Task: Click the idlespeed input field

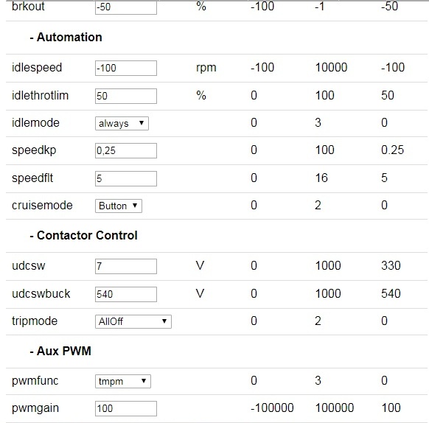Action: [x=126, y=68]
